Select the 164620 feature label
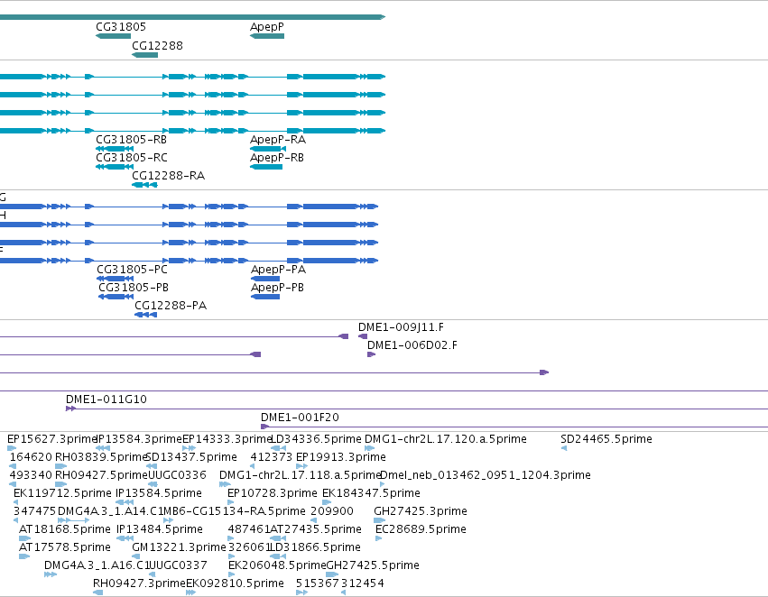The image size is (768, 597). [x=31, y=457]
